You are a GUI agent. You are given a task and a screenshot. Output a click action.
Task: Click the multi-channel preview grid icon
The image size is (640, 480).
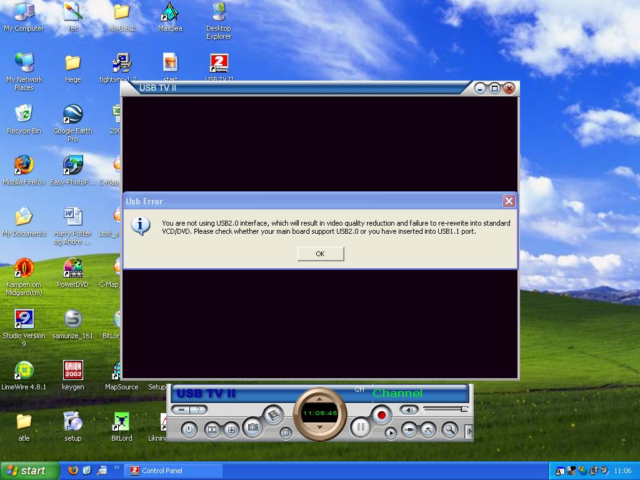coord(231,429)
